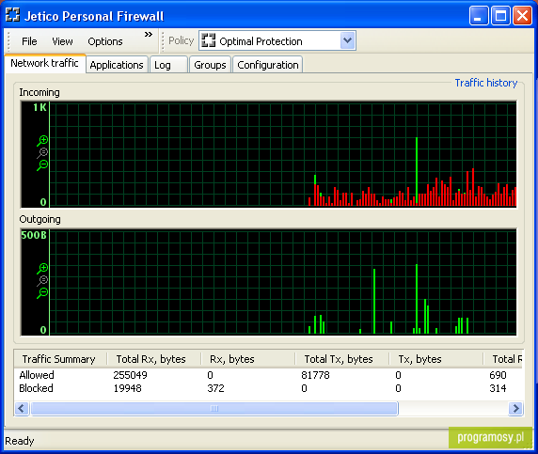This screenshot has height=454, width=538.
Task: Switch to the Network traffic tab
Action: coord(44,63)
